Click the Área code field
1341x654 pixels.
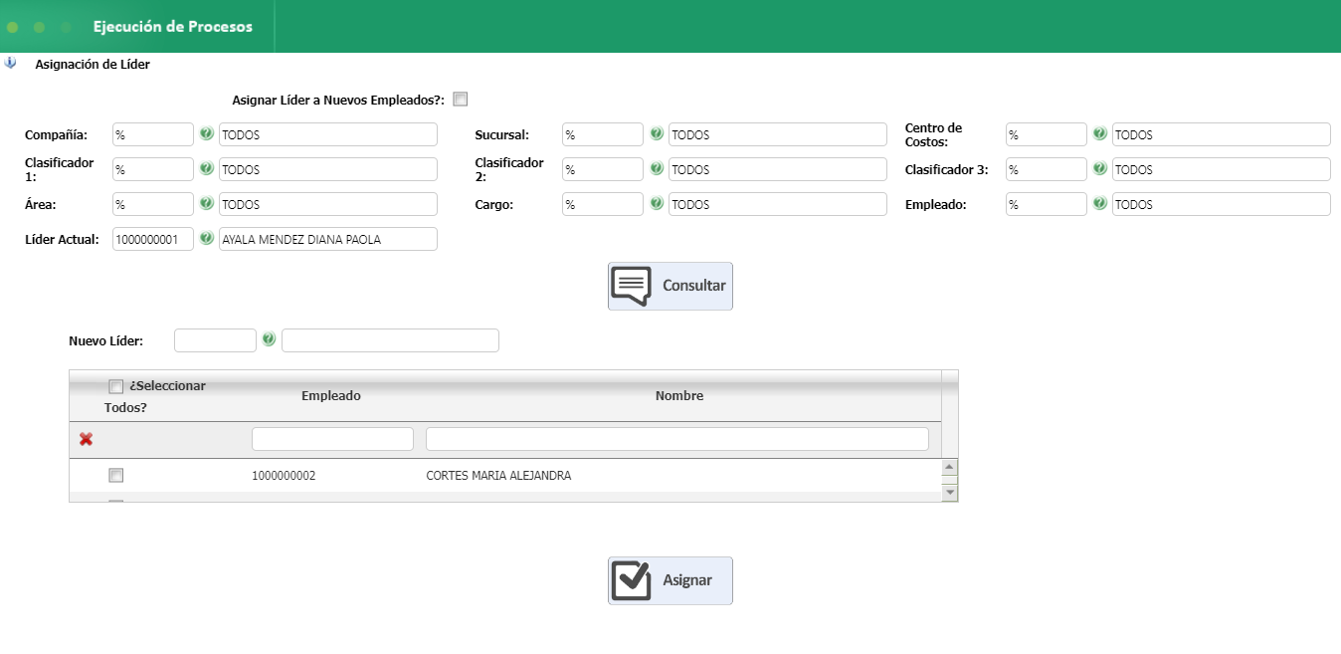153,204
